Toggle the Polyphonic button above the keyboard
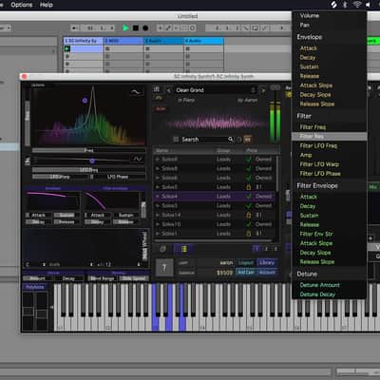Screen dimensions: 380x380 [35, 287]
